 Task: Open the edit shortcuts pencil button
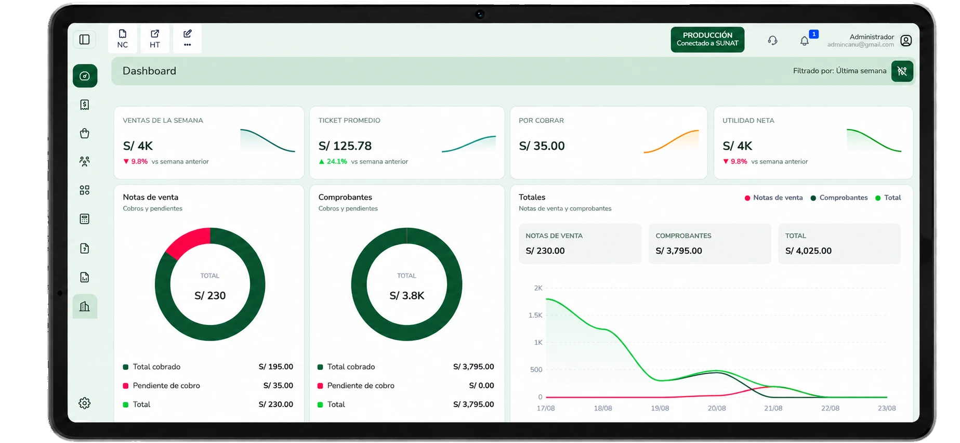pos(187,38)
